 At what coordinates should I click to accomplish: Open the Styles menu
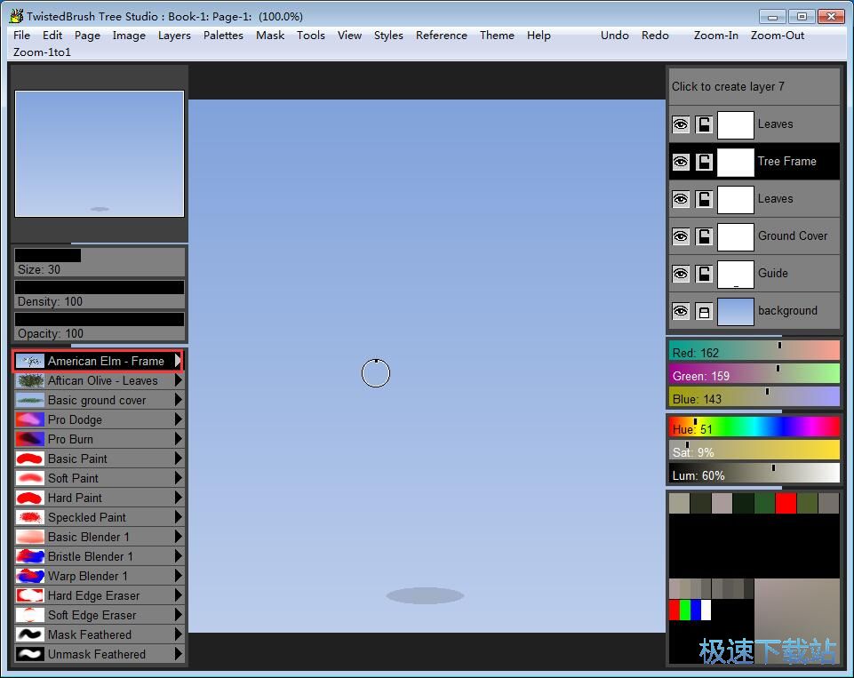(388, 36)
